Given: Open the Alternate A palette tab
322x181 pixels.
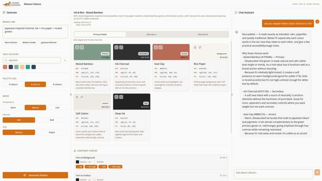Looking at the screenshot, I should click(151, 34).
